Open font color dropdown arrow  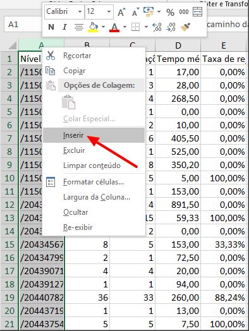pyautogui.click(x=124, y=27)
